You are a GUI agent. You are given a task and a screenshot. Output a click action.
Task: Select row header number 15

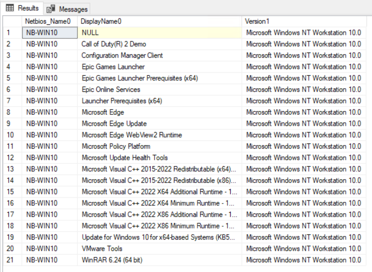click(12, 192)
